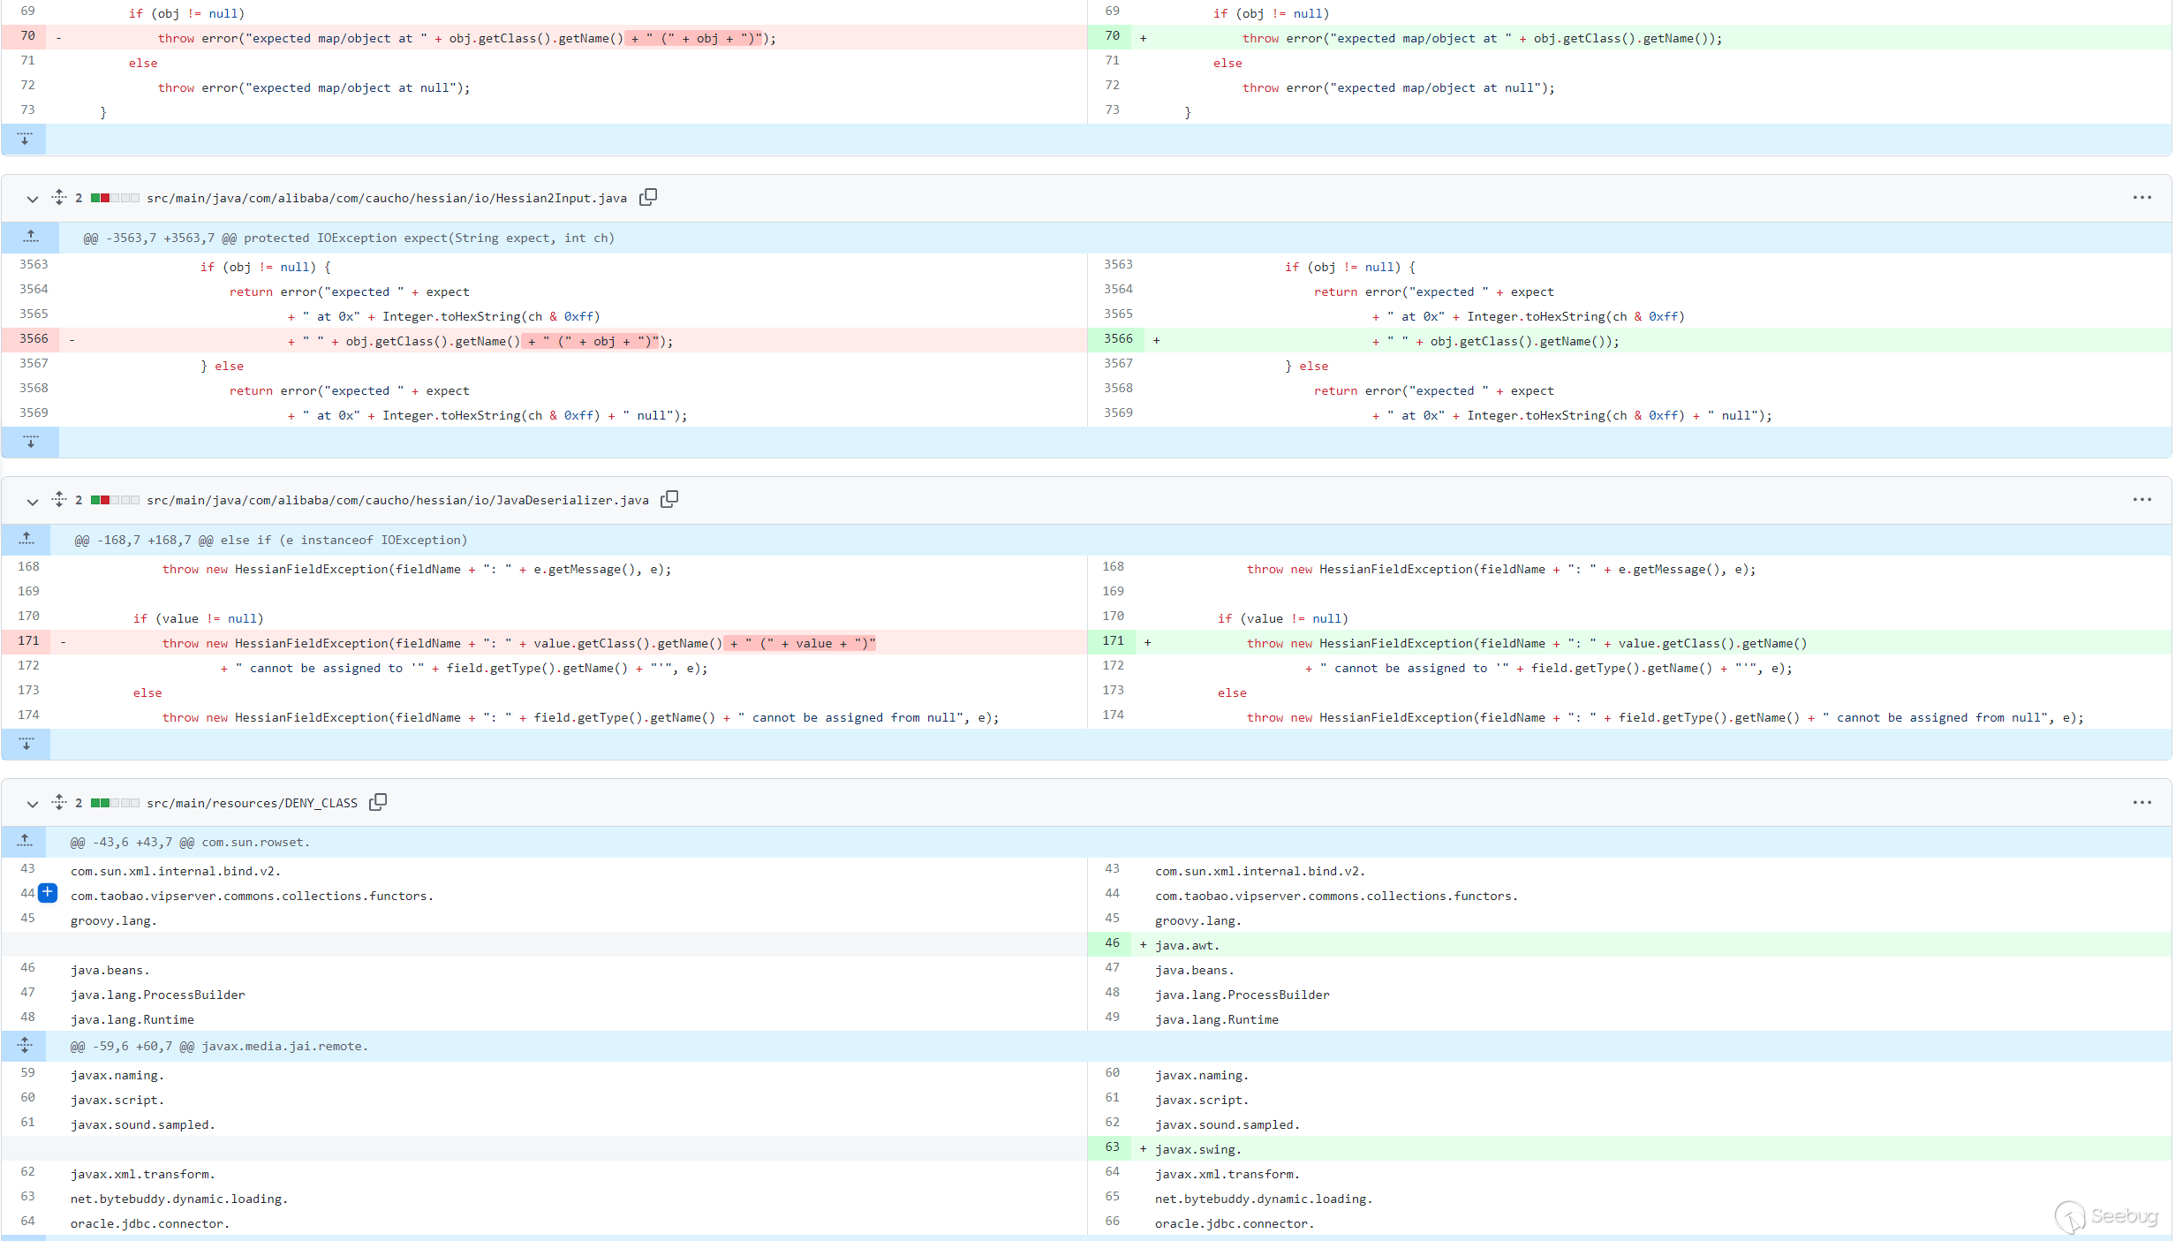Collapse the DENY_CLASS diff

[33, 804]
